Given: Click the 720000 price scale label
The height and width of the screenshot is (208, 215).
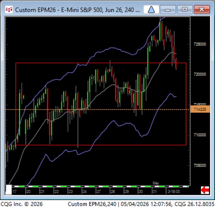Looking at the screenshot, I should coord(200,74).
